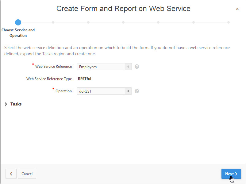This screenshot has height=184, width=246.
Task: Open the Web Service Reference dropdown showing Employees
Action: pos(104,67)
